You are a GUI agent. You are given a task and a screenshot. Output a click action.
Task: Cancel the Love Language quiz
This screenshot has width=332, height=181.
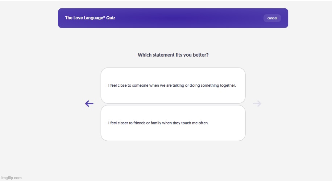(272, 18)
